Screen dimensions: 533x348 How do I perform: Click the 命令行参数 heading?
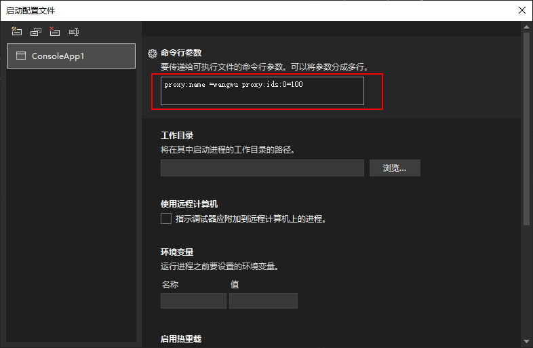(x=181, y=53)
